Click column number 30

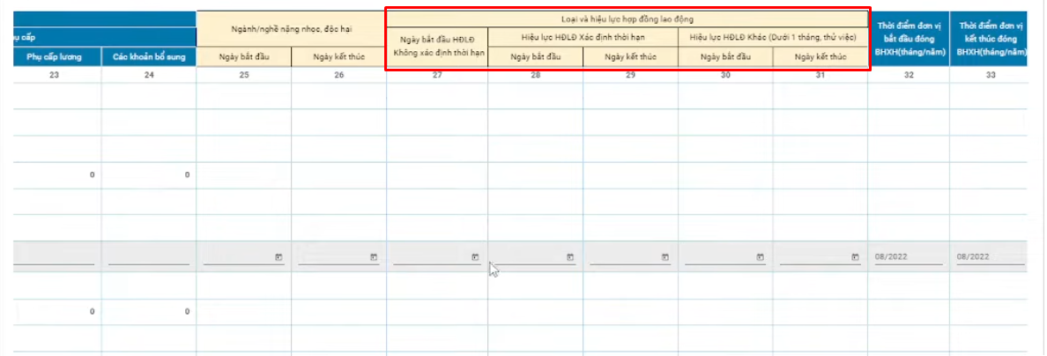726,76
